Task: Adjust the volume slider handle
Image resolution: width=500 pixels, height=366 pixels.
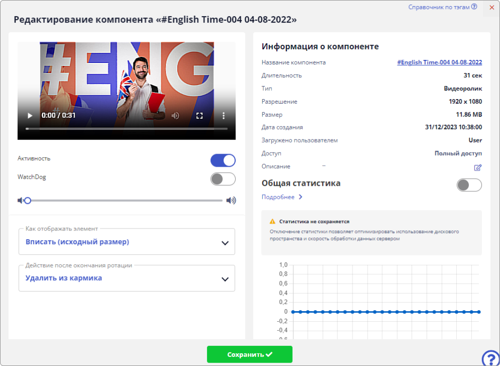Action: [28, 200]
